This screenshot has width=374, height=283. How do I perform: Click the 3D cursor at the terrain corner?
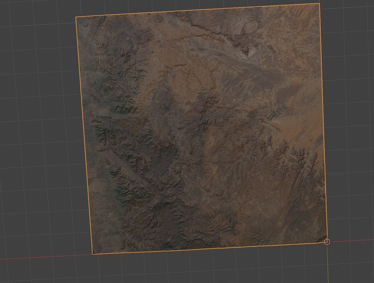pos(327,242)
